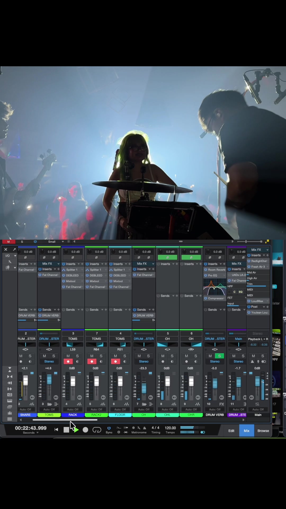Toggle the Loop icon in the transport
Viewport: 286px width, 509px height.
[x=97, y=430]
